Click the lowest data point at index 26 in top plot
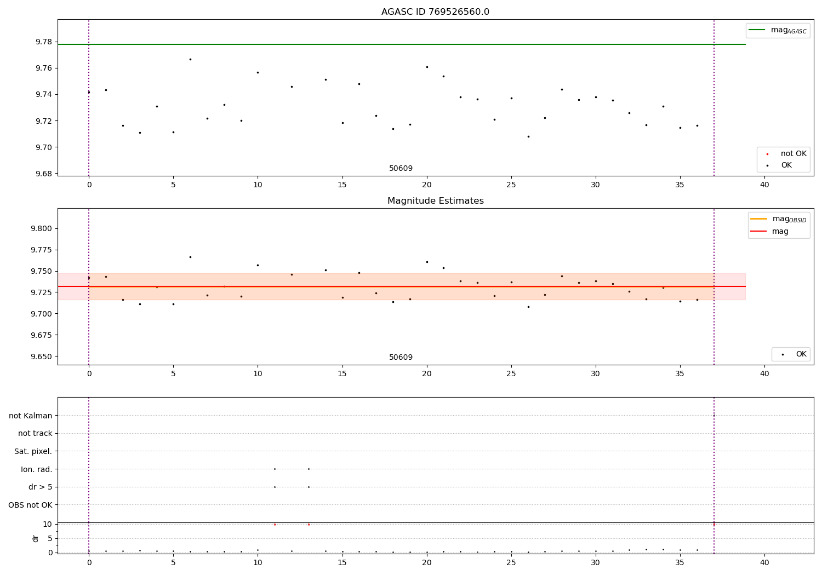Viewport: 822px width, 575px height. coord(528,136)
